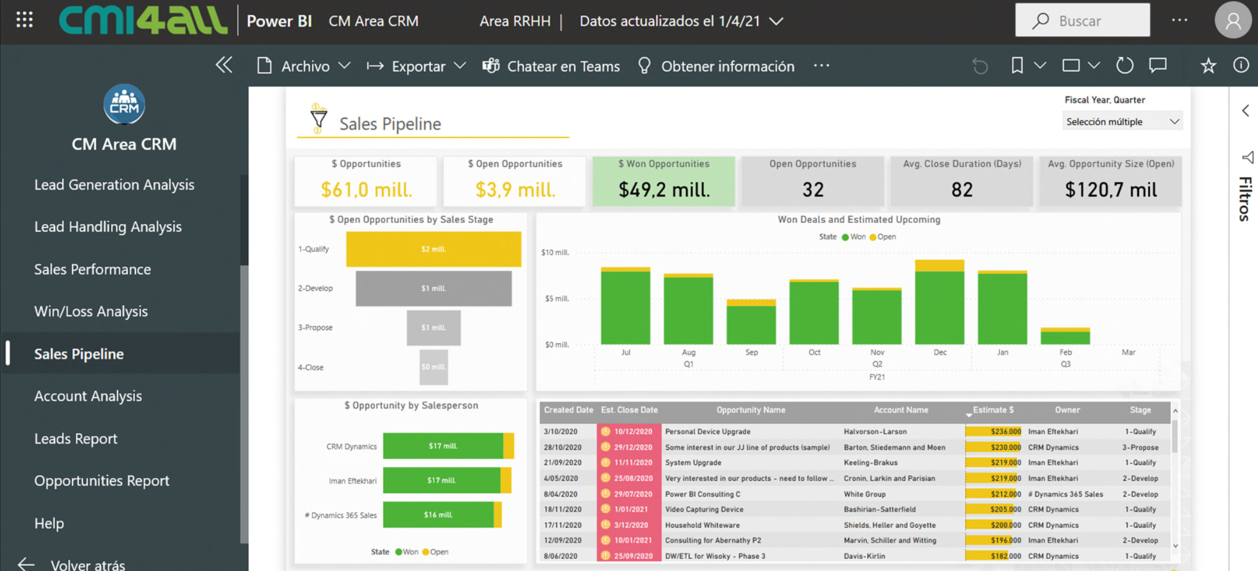Expand the Archivo menu

click(304, 66)
